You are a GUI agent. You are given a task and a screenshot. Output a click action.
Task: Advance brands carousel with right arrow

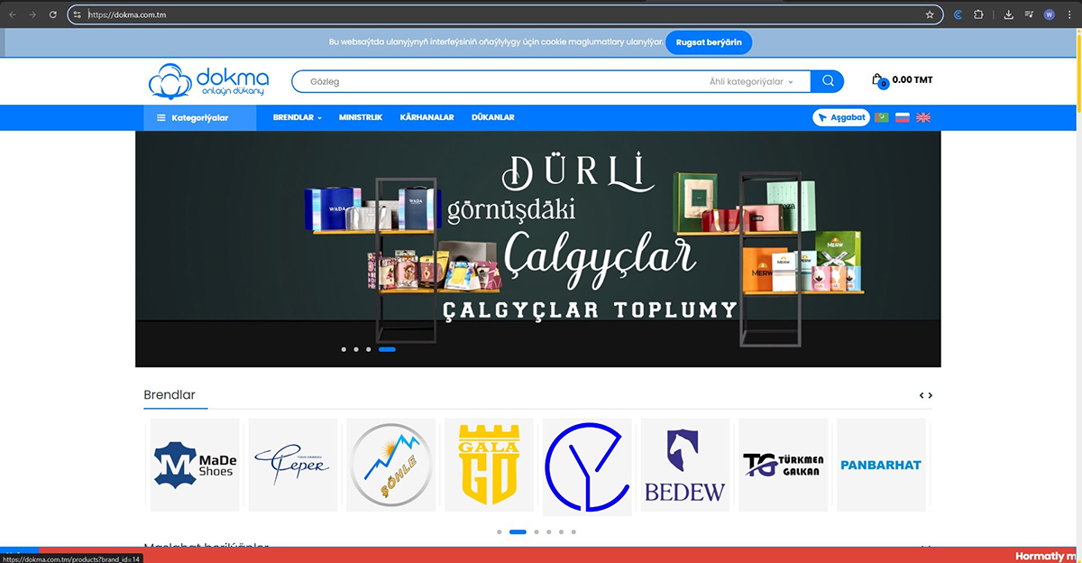931,395
